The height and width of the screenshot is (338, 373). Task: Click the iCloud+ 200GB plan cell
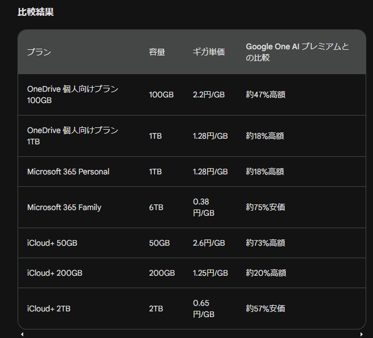55,273
